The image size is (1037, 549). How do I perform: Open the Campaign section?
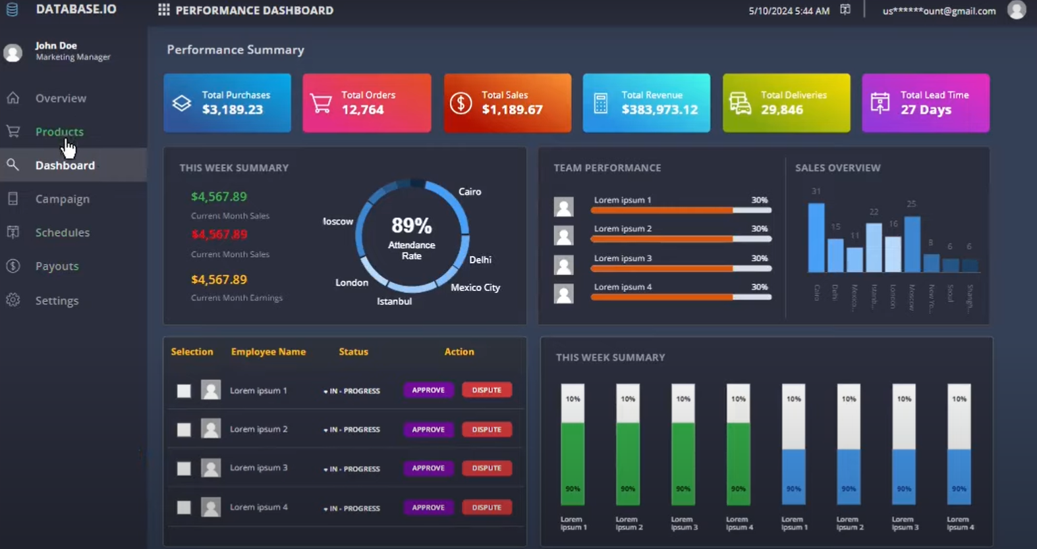[63, 199]
